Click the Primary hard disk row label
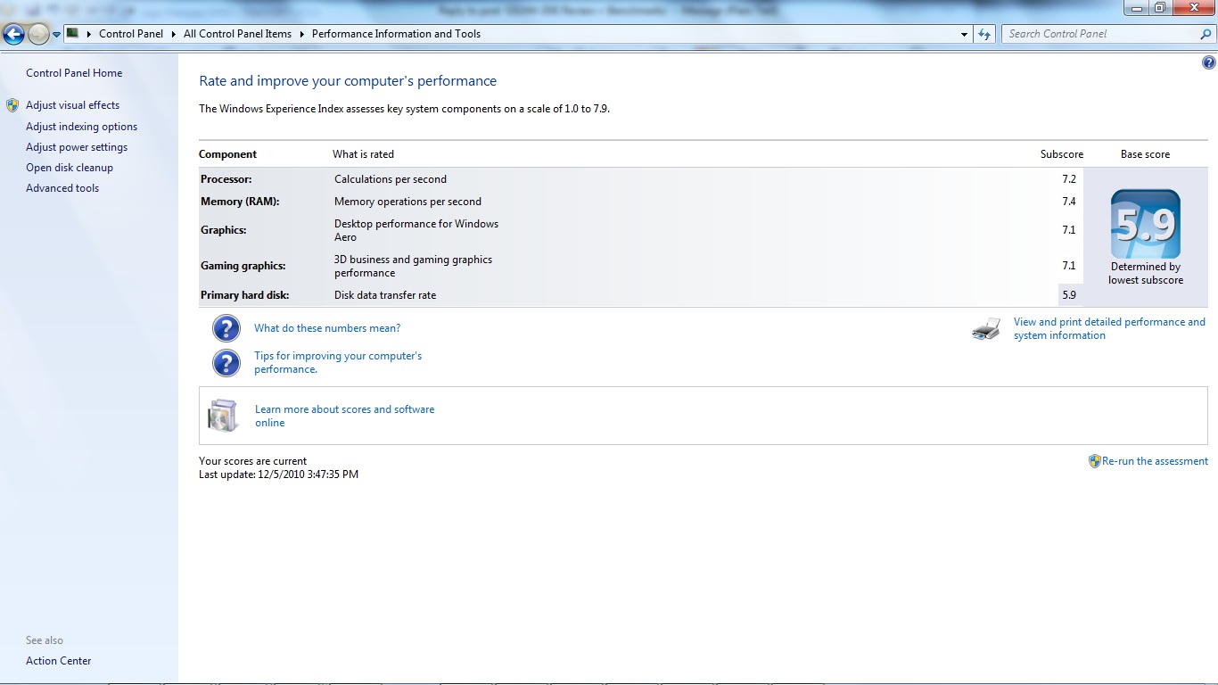Viewport: 1218px width, 685px height. point(245,295)
